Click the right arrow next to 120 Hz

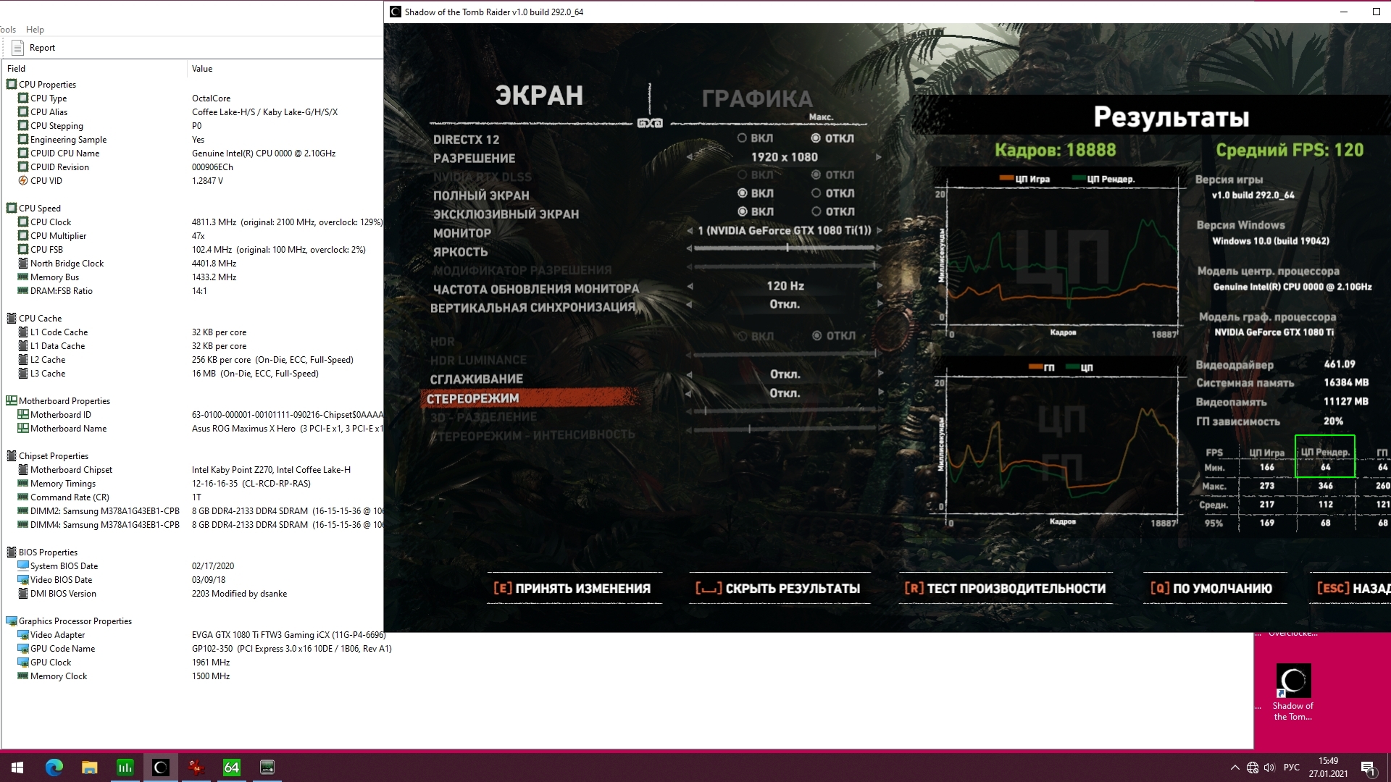tap(879, 286)
